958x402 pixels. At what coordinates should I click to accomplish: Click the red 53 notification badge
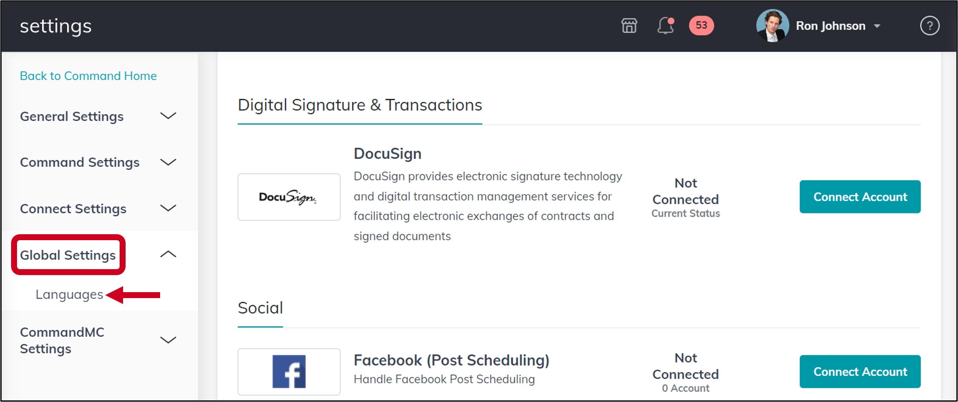point(701,26)
